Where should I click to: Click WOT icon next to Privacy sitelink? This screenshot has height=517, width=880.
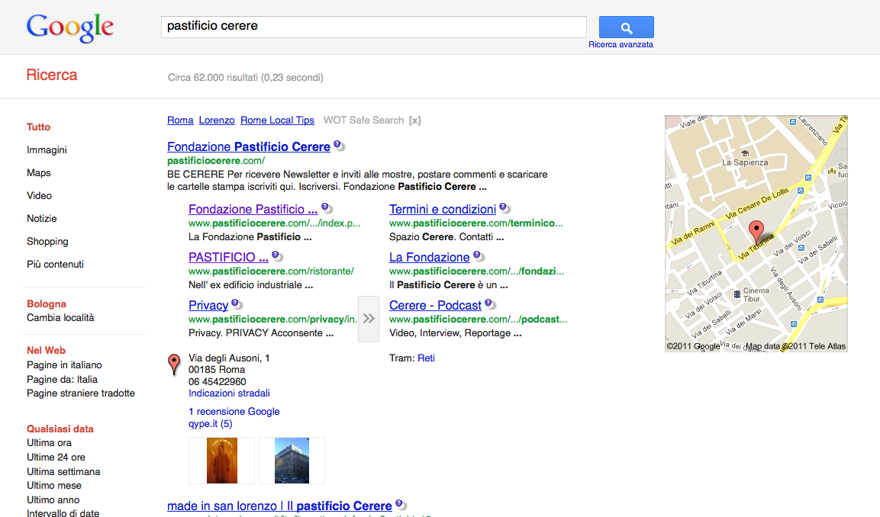click(x=237, y=304)
